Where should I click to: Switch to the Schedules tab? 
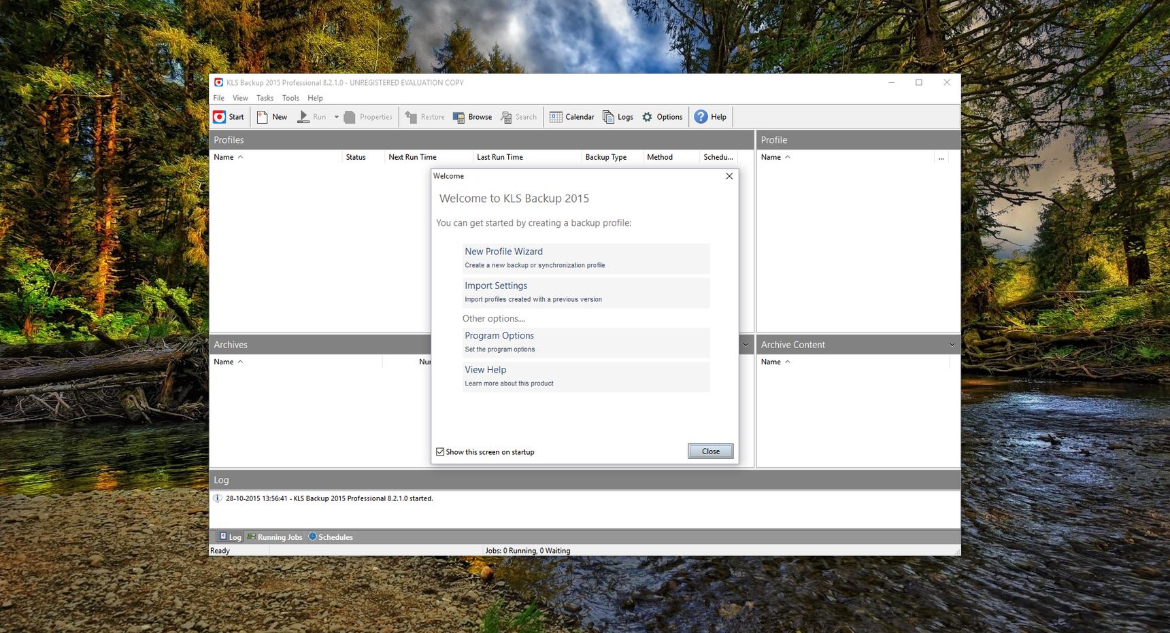tap(331, 536)
